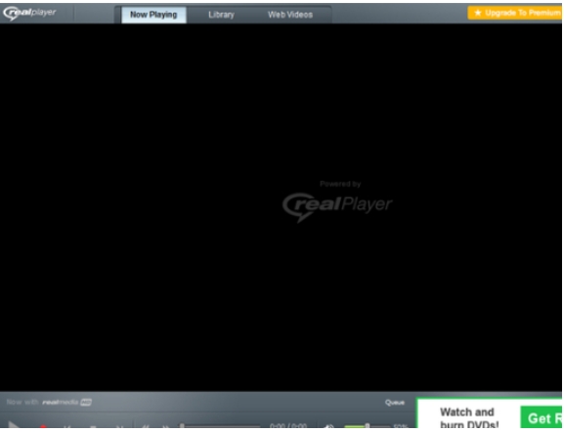Click the Watch and burn DVDs ad text
Viewport: 564px width, 432px height.
coord(468,417)
